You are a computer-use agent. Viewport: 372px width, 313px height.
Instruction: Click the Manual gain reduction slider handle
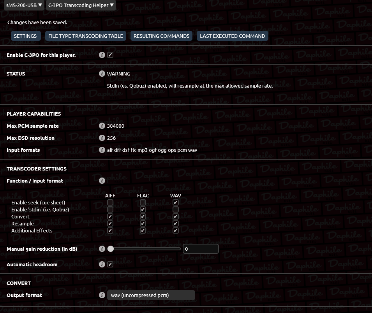111,249
